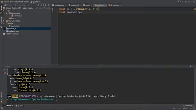Open the Event Log
196x110 pixels.
point(187,105)
